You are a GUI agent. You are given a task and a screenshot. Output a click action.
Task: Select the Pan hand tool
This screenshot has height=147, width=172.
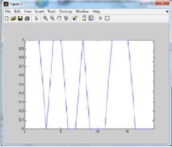click(x=59, y=18)
